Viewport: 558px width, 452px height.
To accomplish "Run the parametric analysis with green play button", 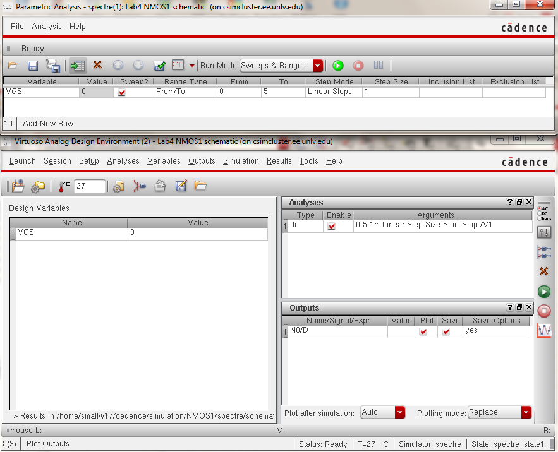I will (x=337, y=66).
